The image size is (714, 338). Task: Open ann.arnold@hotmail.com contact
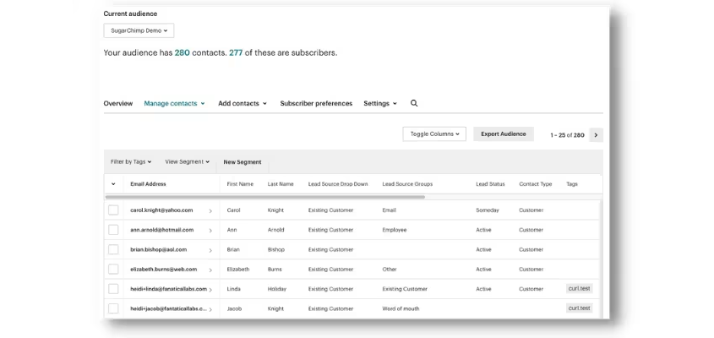tap(162, 230)
